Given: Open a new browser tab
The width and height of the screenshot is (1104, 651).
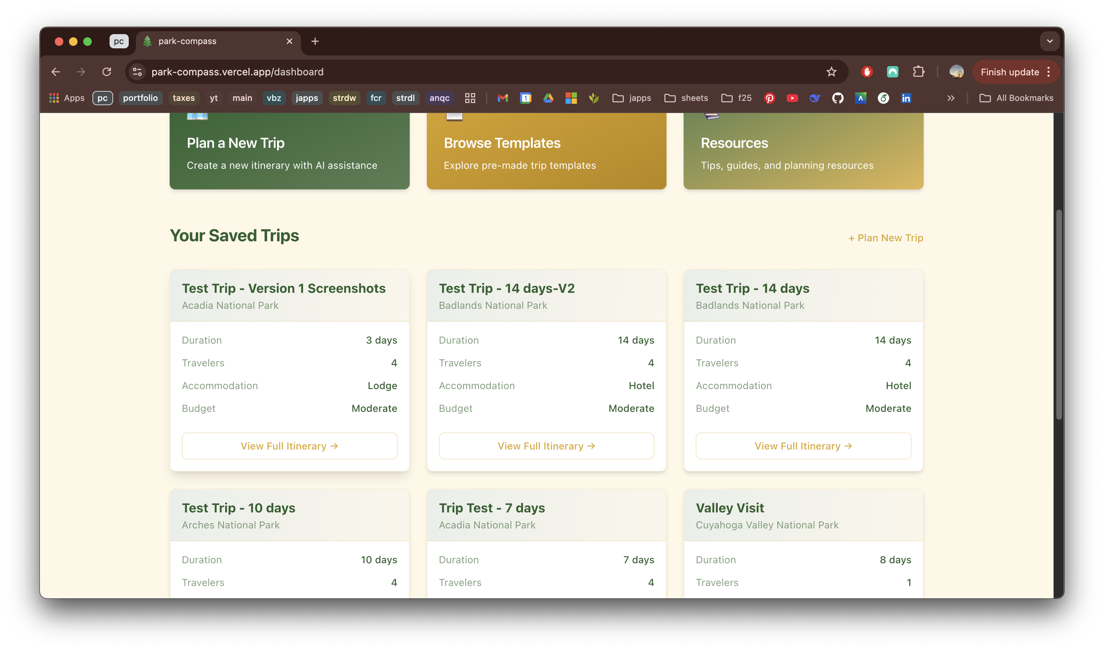Looking at the screenshot, I should 315,41.
